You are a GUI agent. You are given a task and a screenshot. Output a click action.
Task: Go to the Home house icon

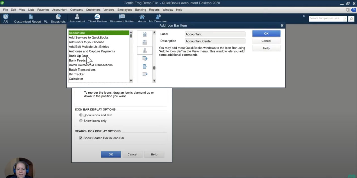coord(142,17)
